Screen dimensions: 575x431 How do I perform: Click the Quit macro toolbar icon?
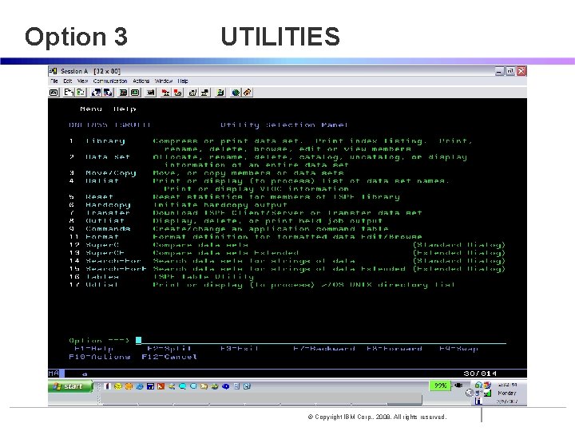click(204, 93)
